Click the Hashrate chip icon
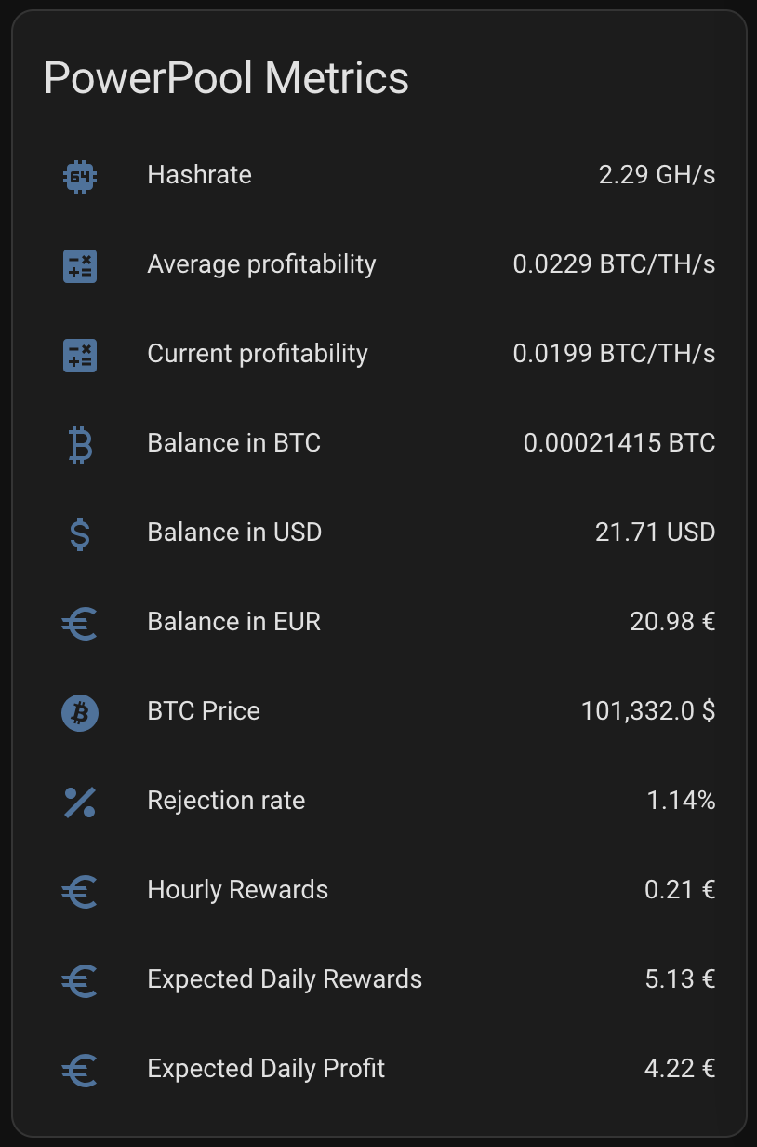 [80, 176]
